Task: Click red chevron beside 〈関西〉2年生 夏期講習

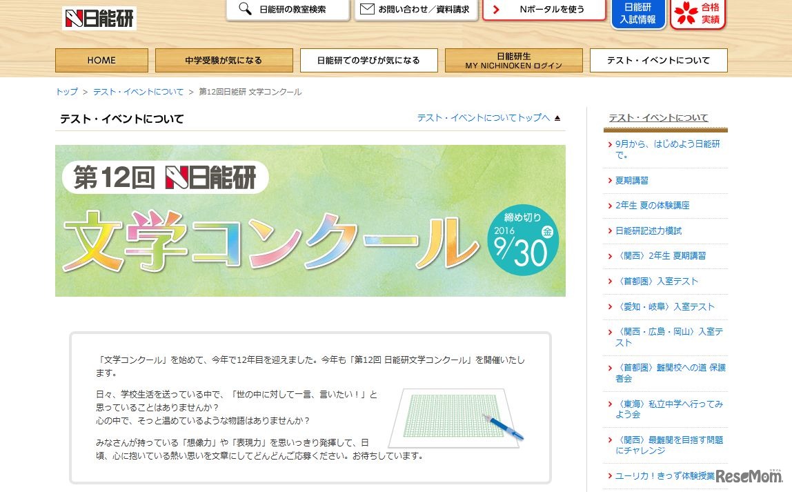Action: 610,256
